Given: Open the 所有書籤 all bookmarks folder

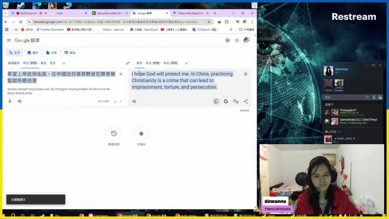Looking at the screenshot, I should tap(246, 30).
